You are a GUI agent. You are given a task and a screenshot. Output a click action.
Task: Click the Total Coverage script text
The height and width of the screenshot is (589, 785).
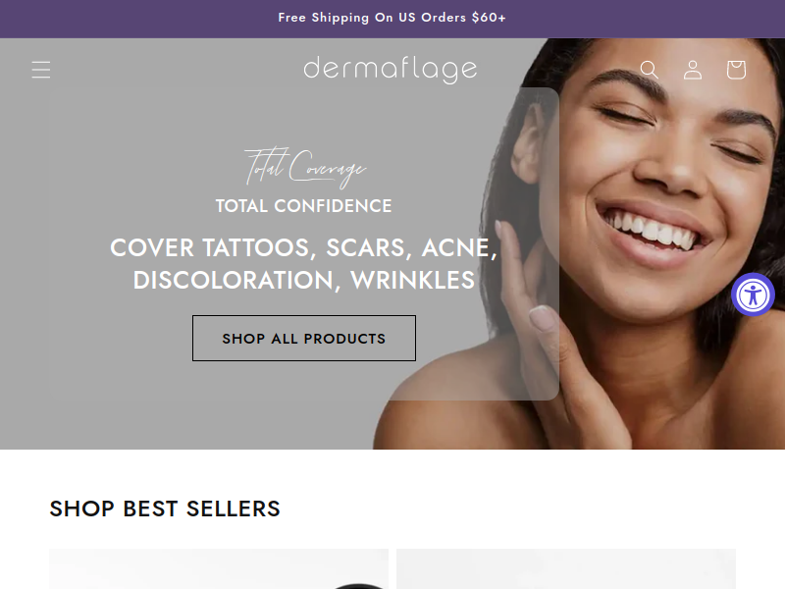click(305, 168)
